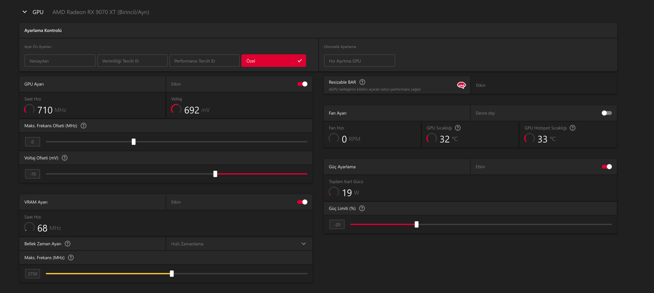Click the checkmark icon on the Özel preset

300,61
